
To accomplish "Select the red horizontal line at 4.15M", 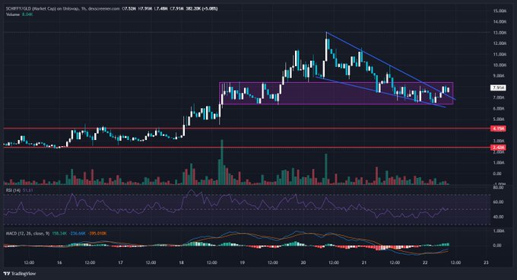I will pyautogui.click(x=246, y=129).
